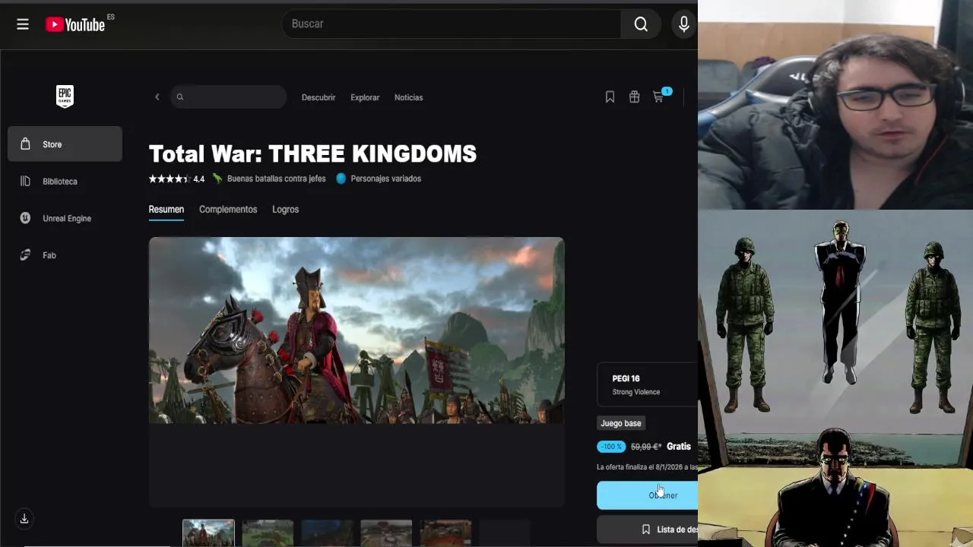This screenshot has width=973, height=547.
Task: Switch to the Logros tab
Action: point(285,210)
